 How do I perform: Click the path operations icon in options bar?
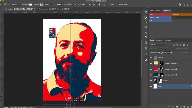click(90, 5)
